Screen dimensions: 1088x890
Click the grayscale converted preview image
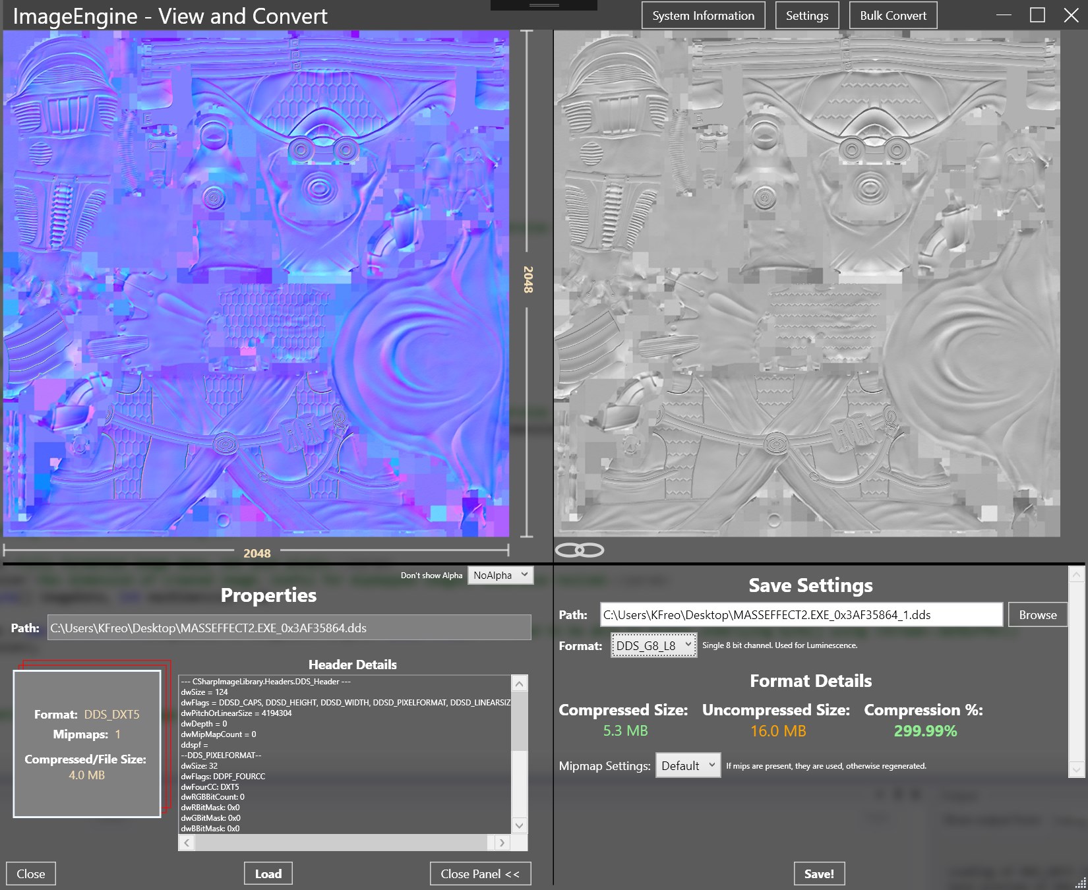tap(807, 283)
